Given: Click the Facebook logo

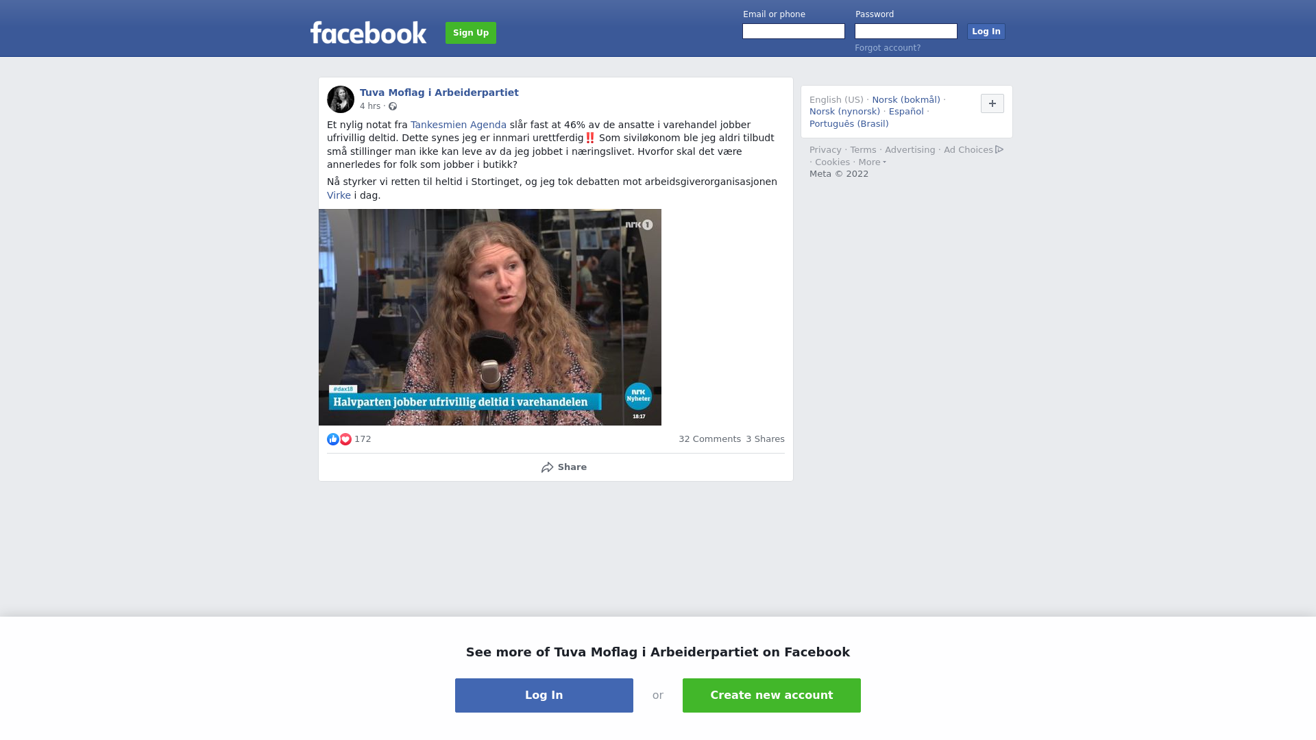Looking at the screenshot, I should click(x=368, y=32).
